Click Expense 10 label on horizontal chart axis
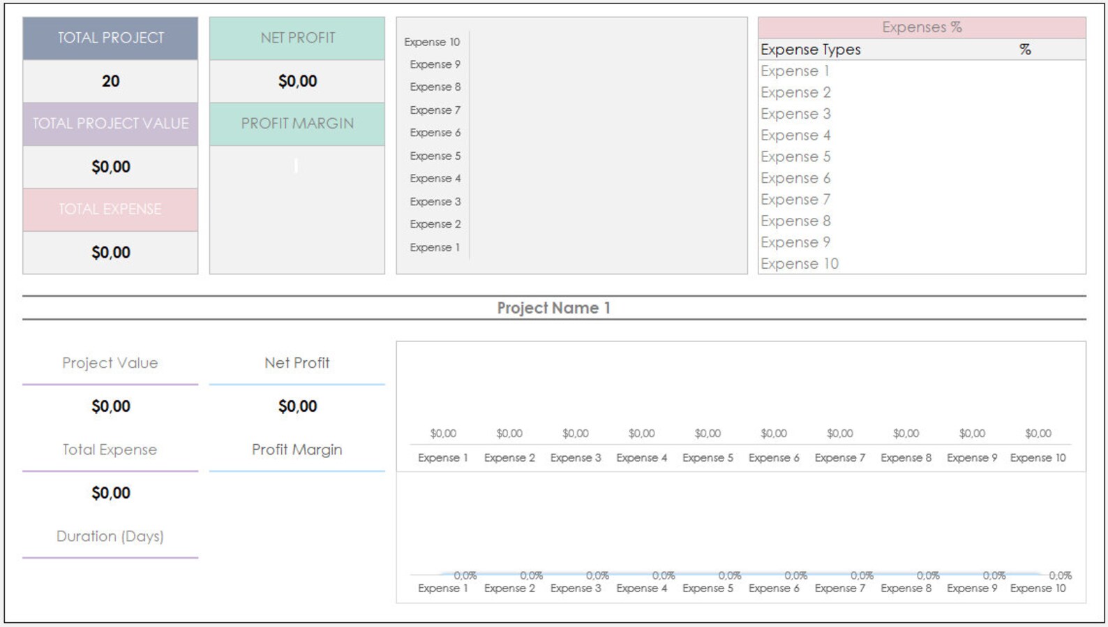This screenshot has height=627, width=1108. point(432,42)
